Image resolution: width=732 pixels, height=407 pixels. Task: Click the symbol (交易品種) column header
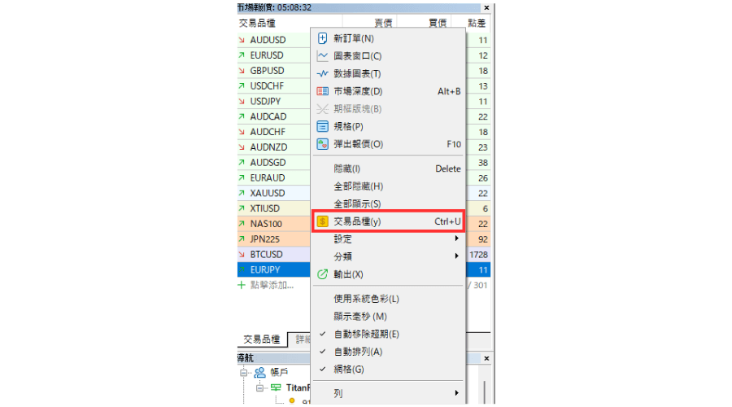[x=257, y=23]
